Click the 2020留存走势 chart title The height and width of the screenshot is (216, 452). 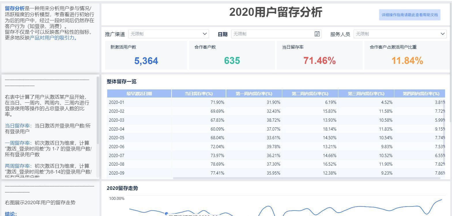coord(122,188)
